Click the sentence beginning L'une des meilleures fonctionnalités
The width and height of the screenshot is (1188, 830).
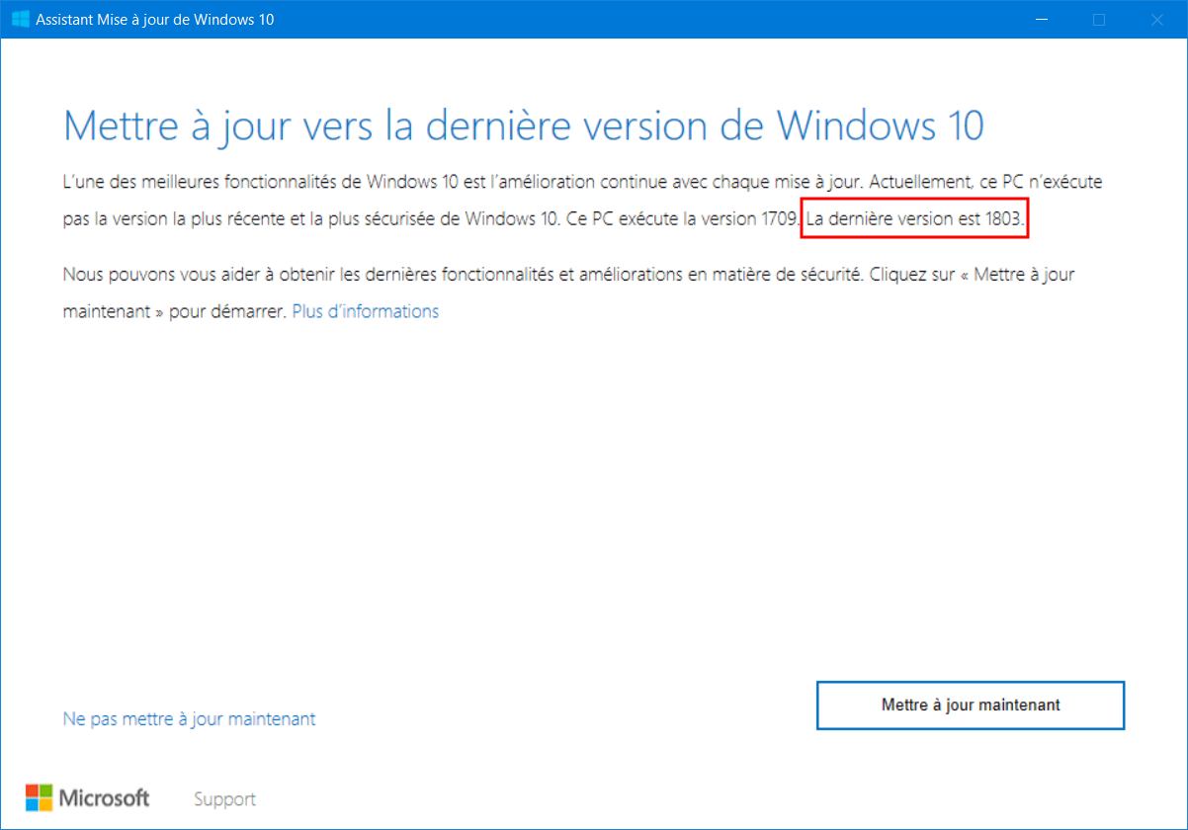coord(461,183)
